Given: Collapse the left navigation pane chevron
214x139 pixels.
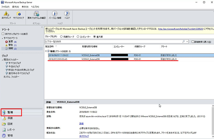Looking at the screenshot, I should coord(42,27).
